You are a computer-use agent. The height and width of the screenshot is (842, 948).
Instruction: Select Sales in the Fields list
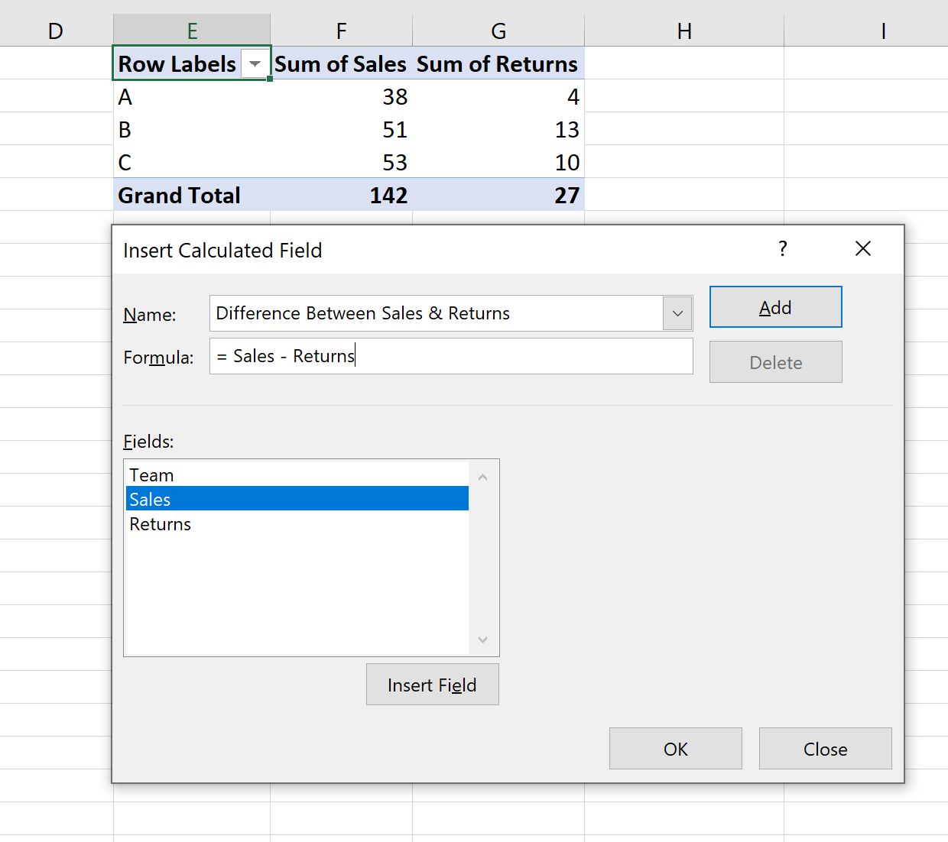(297, 499)
